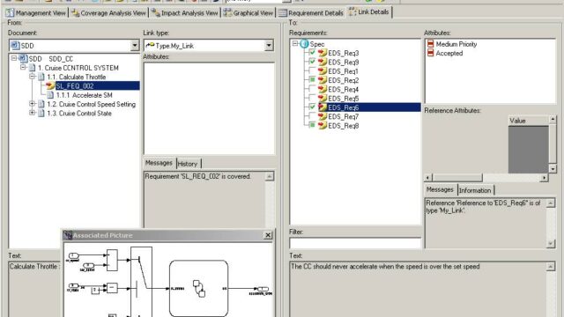This screenshot has height=317, width=564.
Task: Open the Information tab
Action: tap(475, 190)
